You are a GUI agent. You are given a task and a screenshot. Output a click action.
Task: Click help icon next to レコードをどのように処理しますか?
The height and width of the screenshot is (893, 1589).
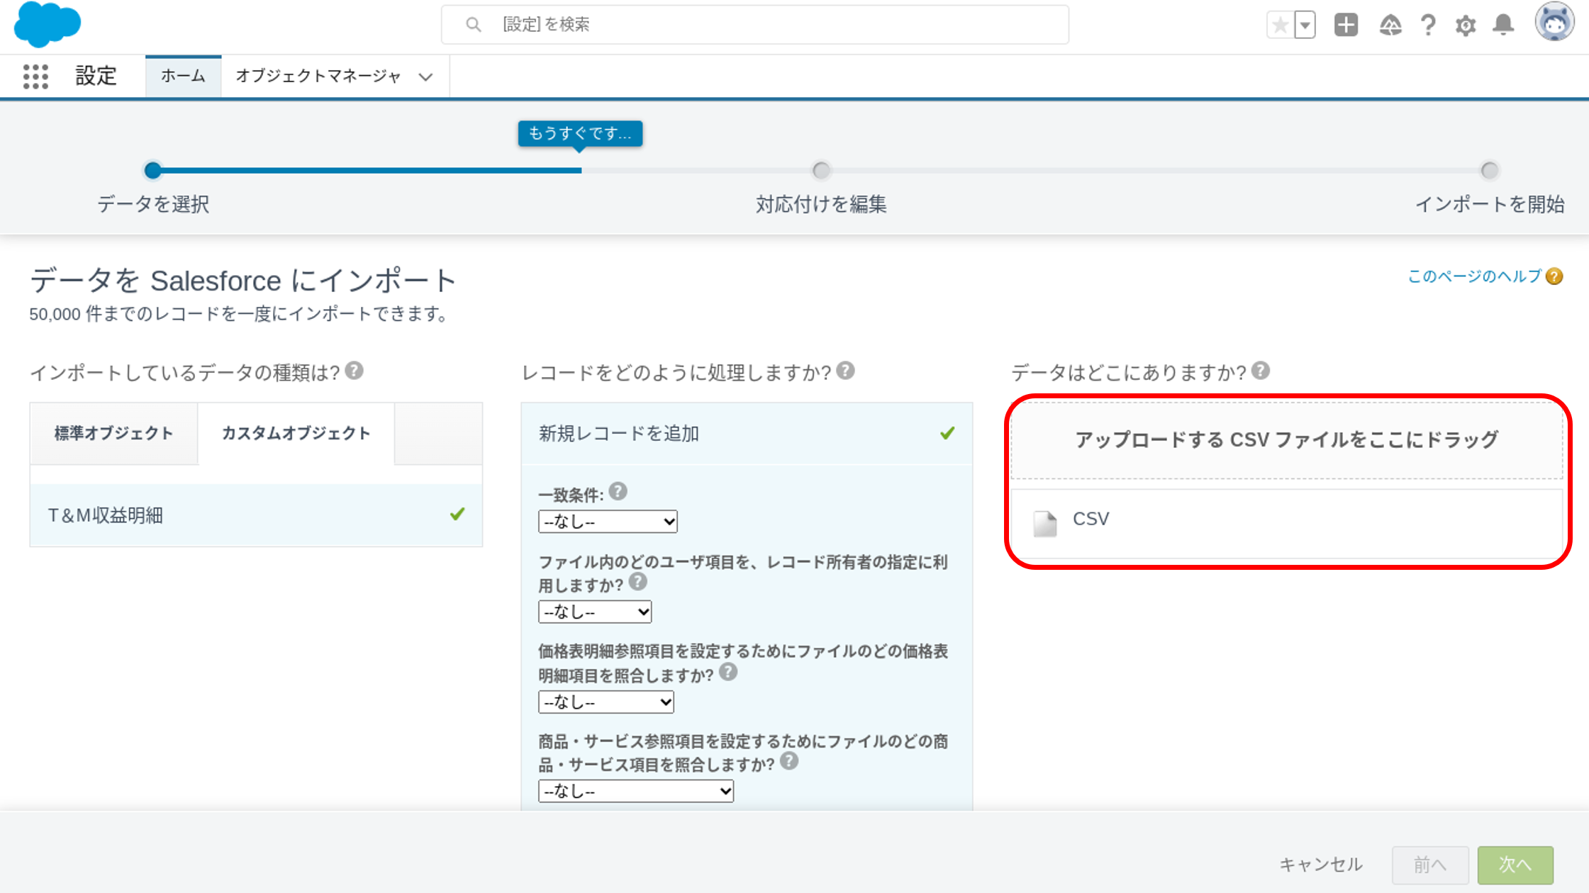pos(845,371)
